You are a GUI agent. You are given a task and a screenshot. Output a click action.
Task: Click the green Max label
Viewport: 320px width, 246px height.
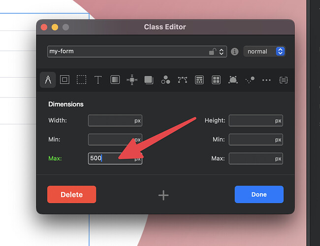[55, 158]
